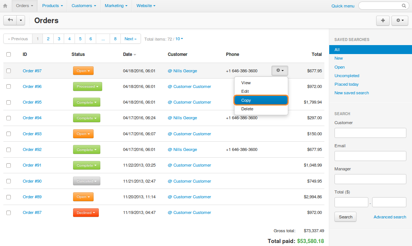This screenshot has height=246, width=412.
Task: Open Complete status dropdown for Order #95
Action: [87, 102]
